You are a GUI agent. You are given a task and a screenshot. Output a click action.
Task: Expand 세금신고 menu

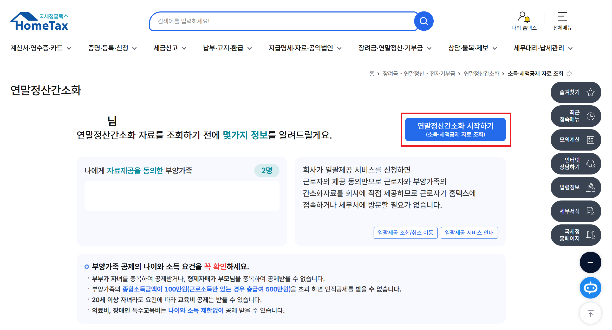coord(170,48)
